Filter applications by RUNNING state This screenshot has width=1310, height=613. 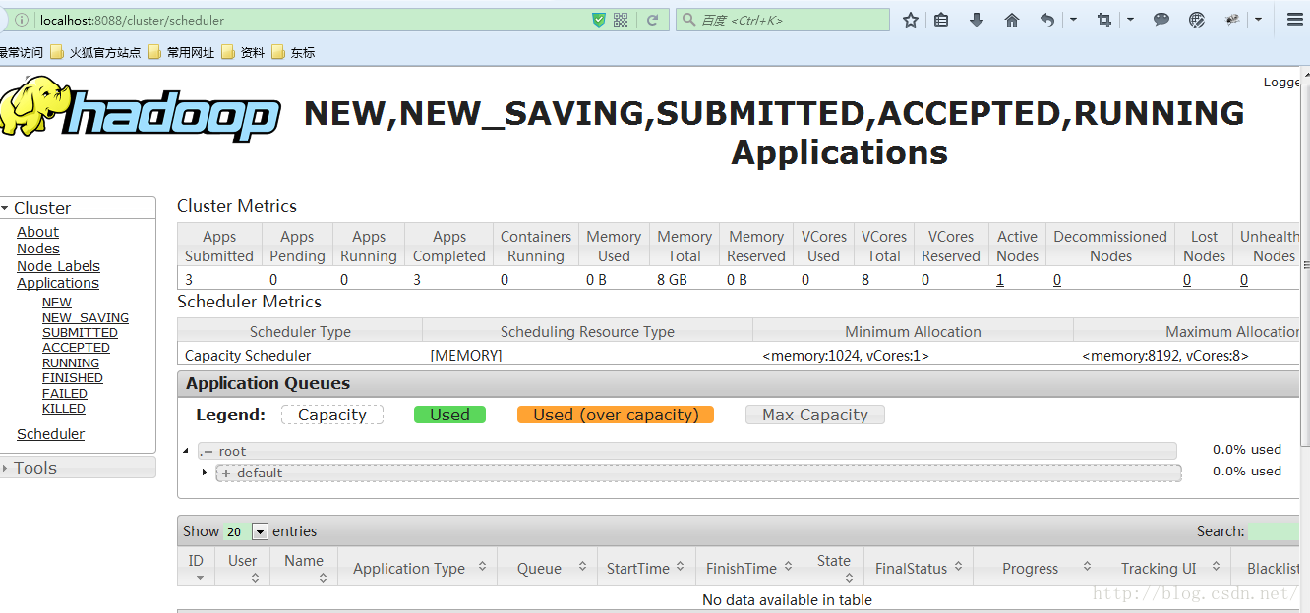(x=71, y=363)
